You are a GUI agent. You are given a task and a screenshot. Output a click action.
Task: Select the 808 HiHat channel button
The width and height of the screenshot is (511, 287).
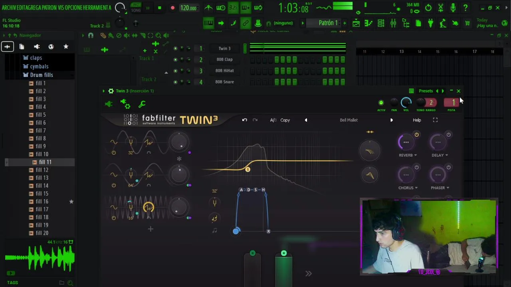[x=224, y=71]
